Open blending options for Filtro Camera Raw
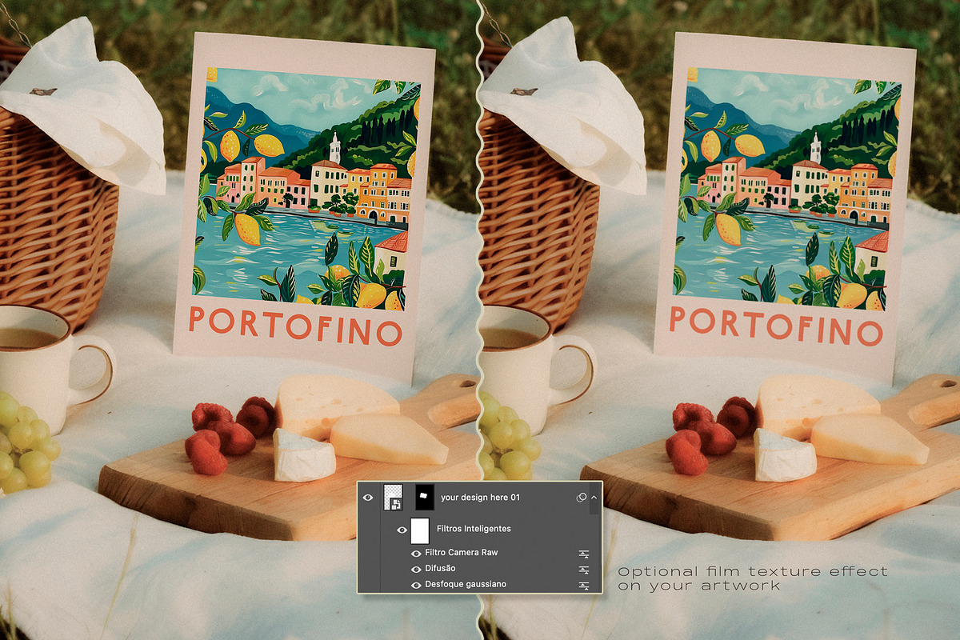 point(584,553)
